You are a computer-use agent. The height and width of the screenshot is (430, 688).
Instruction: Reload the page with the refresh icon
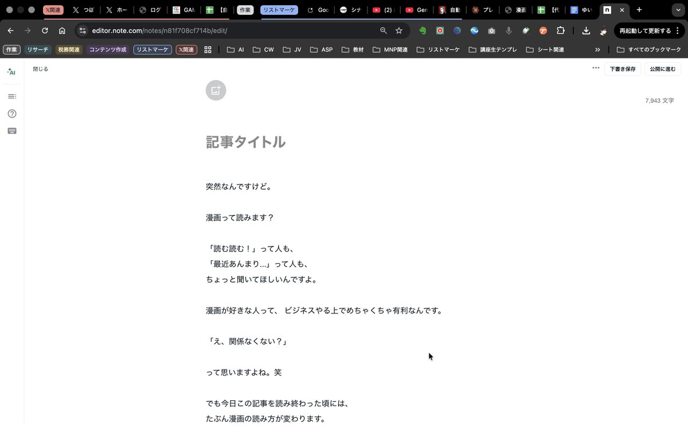point(45,30)
